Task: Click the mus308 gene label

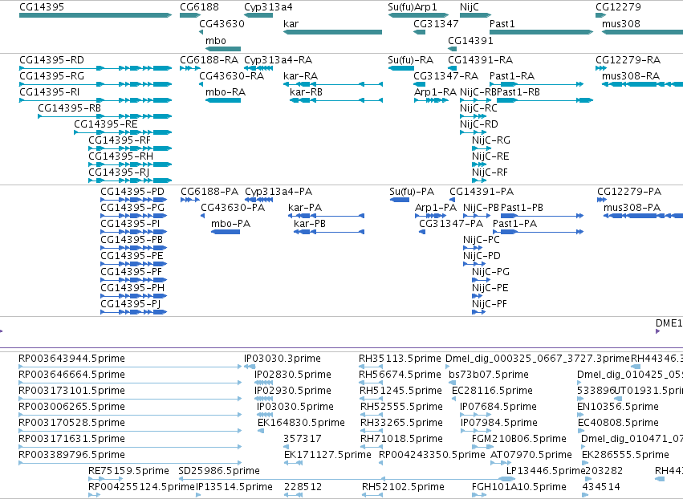Action: pyautogui.click(x=621, y=23)
